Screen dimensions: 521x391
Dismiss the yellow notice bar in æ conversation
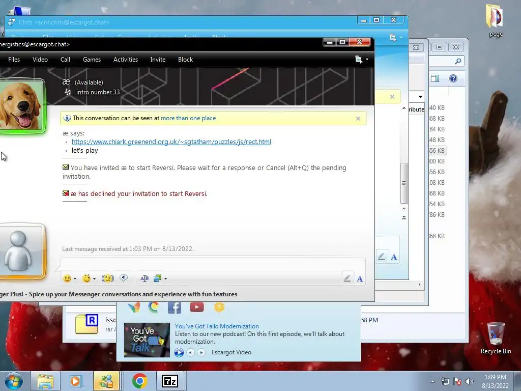click(x=358, y=118)
